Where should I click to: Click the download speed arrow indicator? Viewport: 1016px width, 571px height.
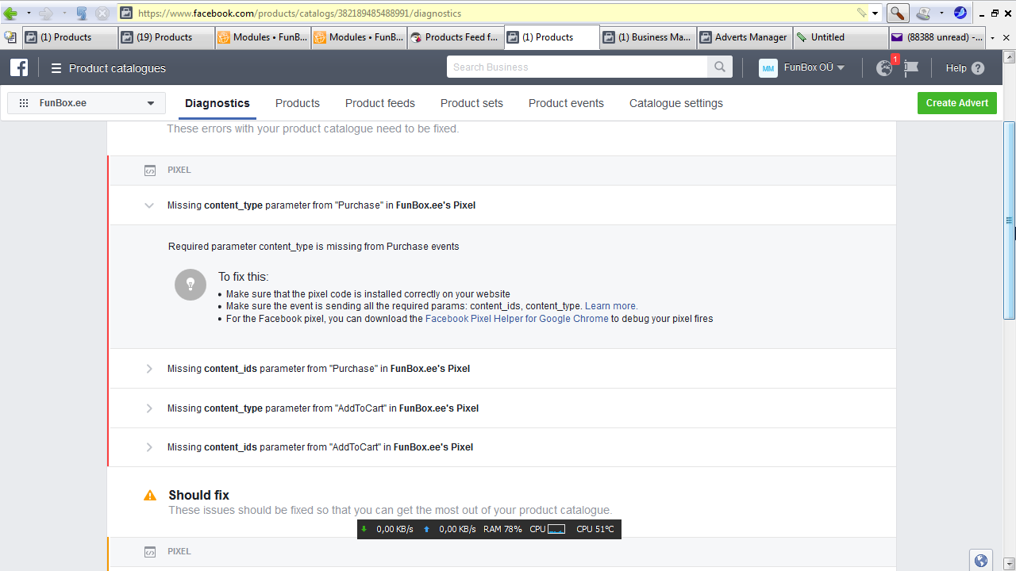(x=364, y=529)
